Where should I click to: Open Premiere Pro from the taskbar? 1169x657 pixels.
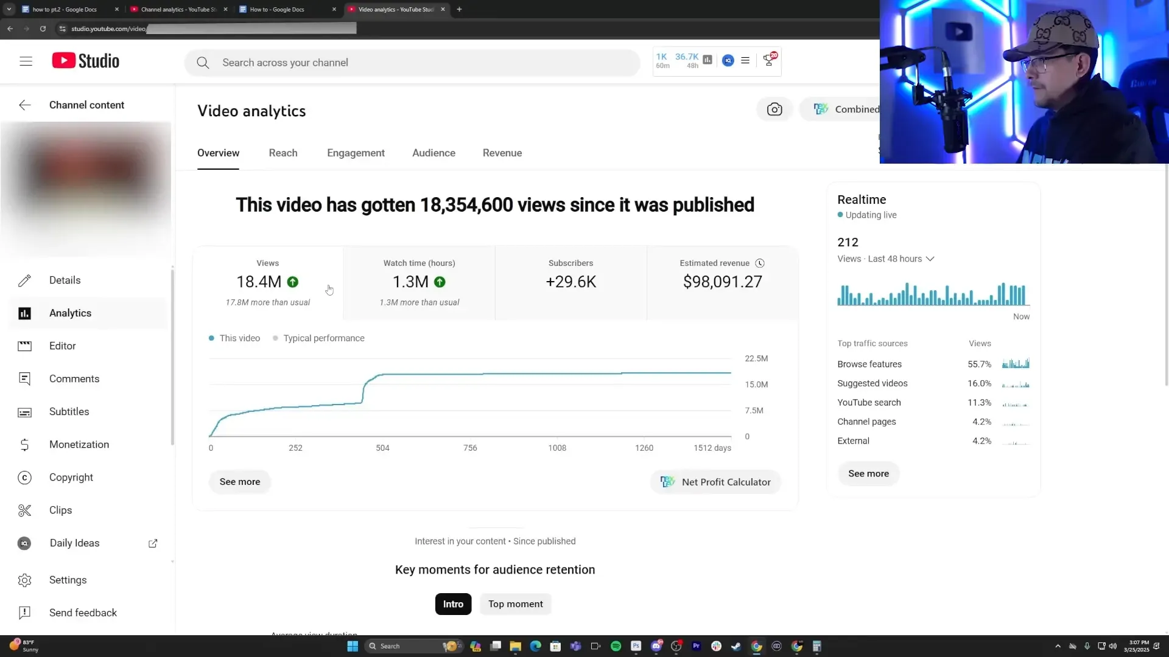click(x=696, y=646)
